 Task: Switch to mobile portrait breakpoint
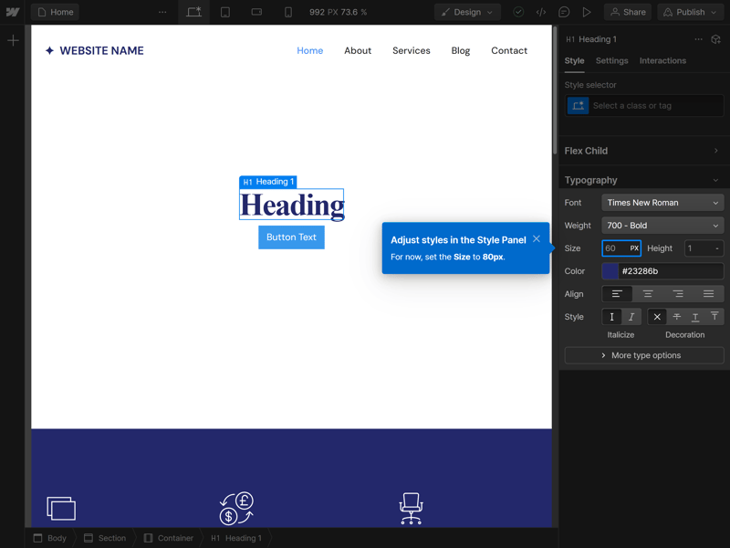(288, 12)
